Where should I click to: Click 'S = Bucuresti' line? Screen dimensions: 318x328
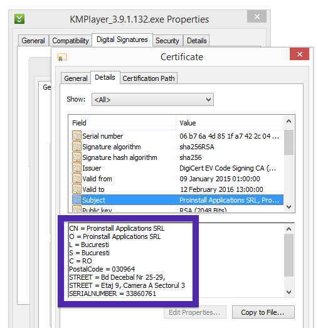(x=89, y=253)
